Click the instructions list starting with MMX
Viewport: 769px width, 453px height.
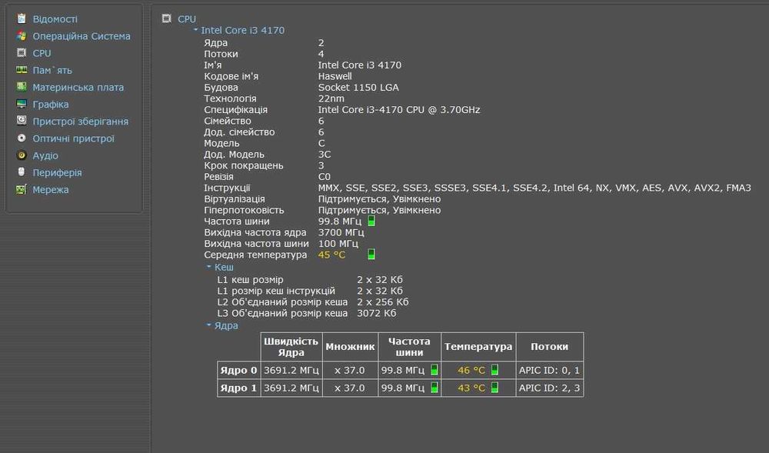pyautogui.click(x=534, y=188)
